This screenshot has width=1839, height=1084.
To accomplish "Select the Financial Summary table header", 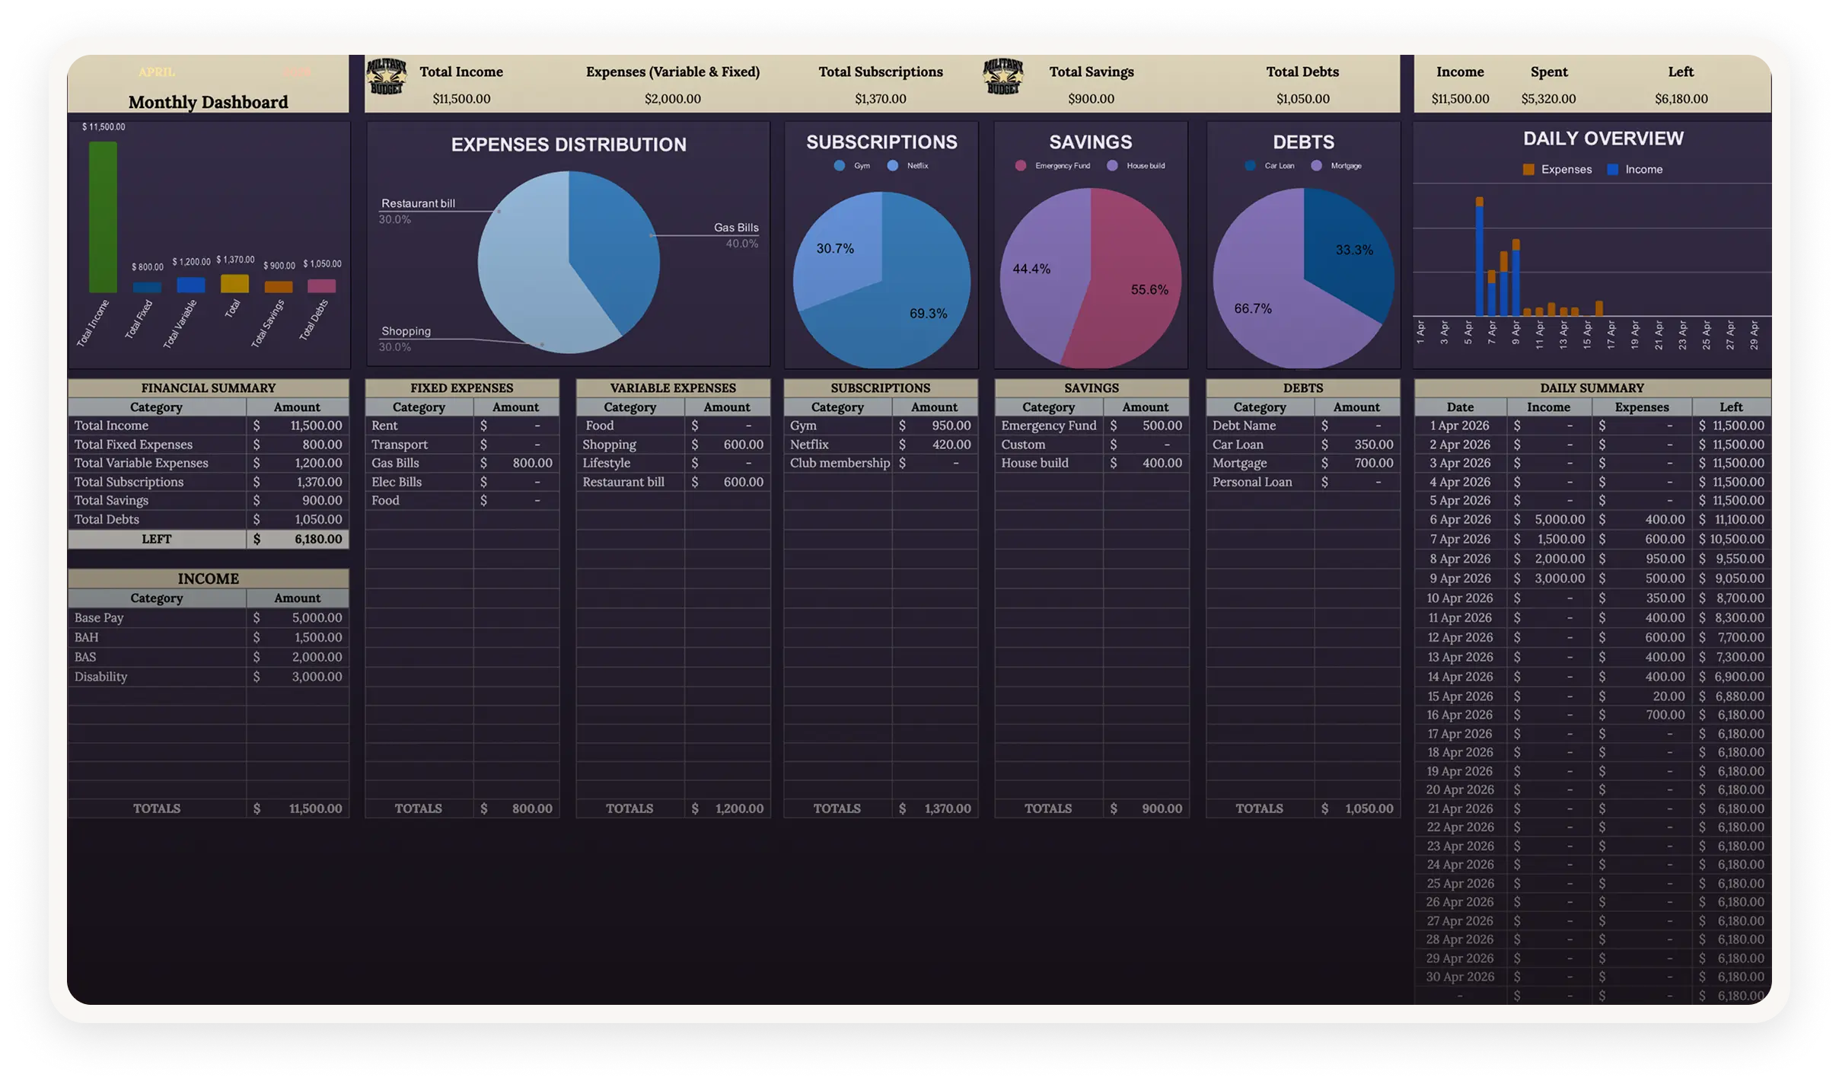I will (209, 387).
